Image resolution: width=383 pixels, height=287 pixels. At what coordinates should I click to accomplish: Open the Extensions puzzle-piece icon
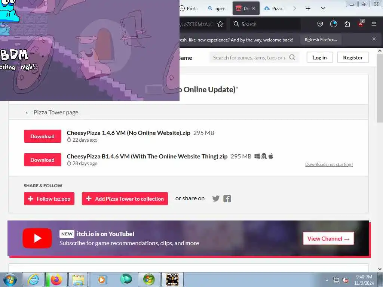pos(347,24)
